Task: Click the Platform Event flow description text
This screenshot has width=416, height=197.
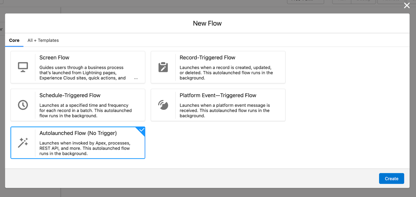Action: pos(225,110)
